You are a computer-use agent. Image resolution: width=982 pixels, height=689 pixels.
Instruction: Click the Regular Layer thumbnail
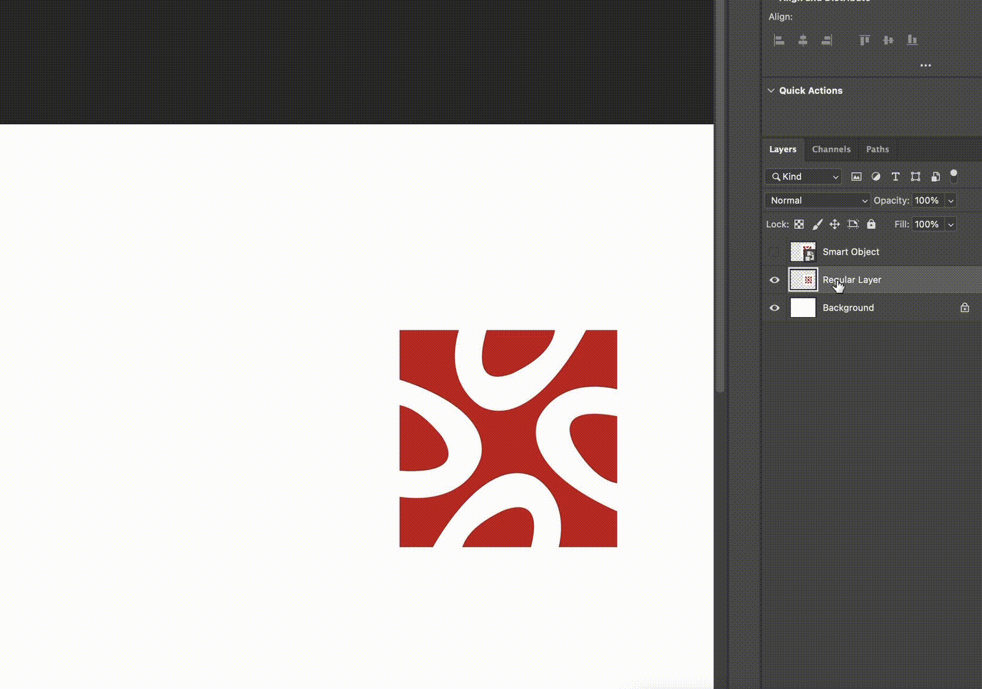pyautogui.click(x=803, y=279)
